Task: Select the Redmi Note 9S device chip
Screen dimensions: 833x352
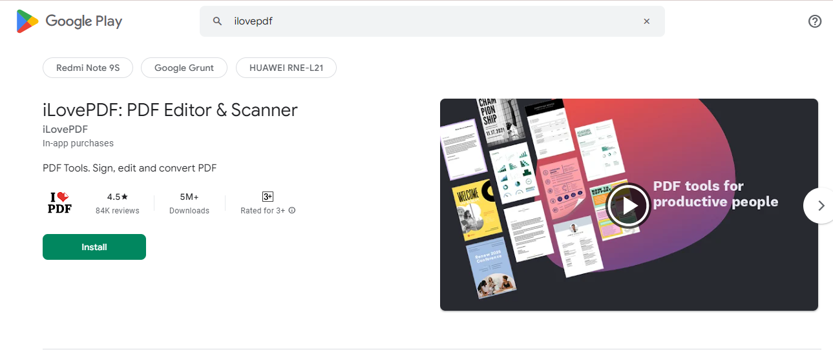Action: point(88,68)
